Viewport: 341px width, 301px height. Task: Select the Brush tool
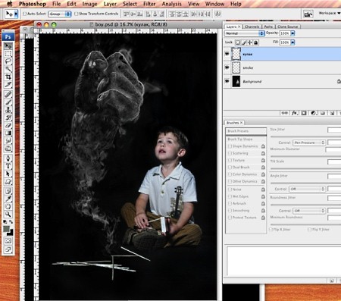[x=8, y=102]
